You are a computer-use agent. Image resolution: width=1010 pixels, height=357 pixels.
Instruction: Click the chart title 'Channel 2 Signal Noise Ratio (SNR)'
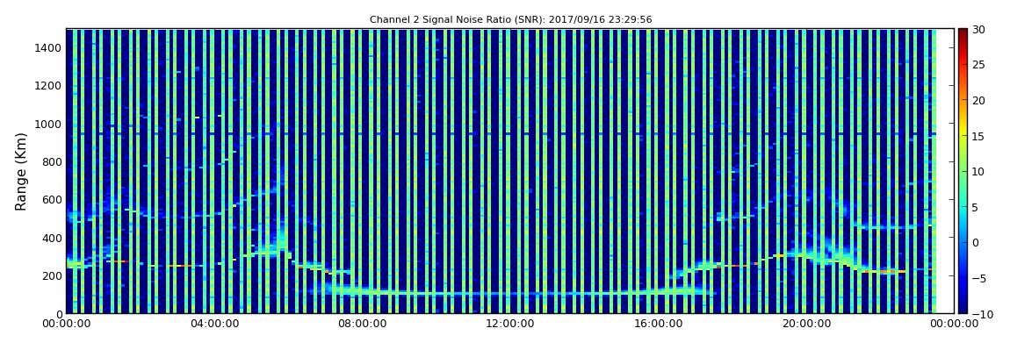510,20
